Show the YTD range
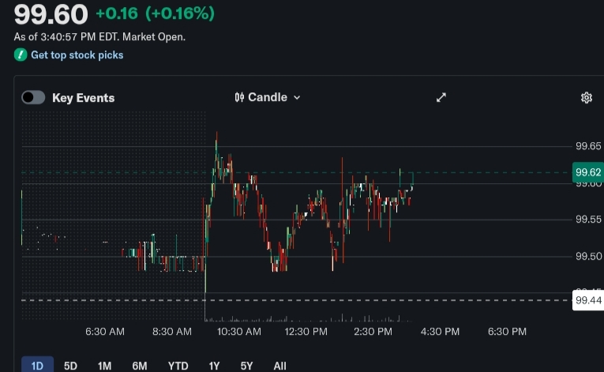This screenshot has height=372, width=604. 178,366
